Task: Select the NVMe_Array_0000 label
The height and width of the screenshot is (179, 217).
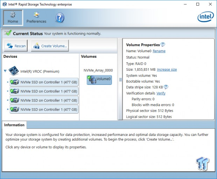Action: click(x=98, y=70)
